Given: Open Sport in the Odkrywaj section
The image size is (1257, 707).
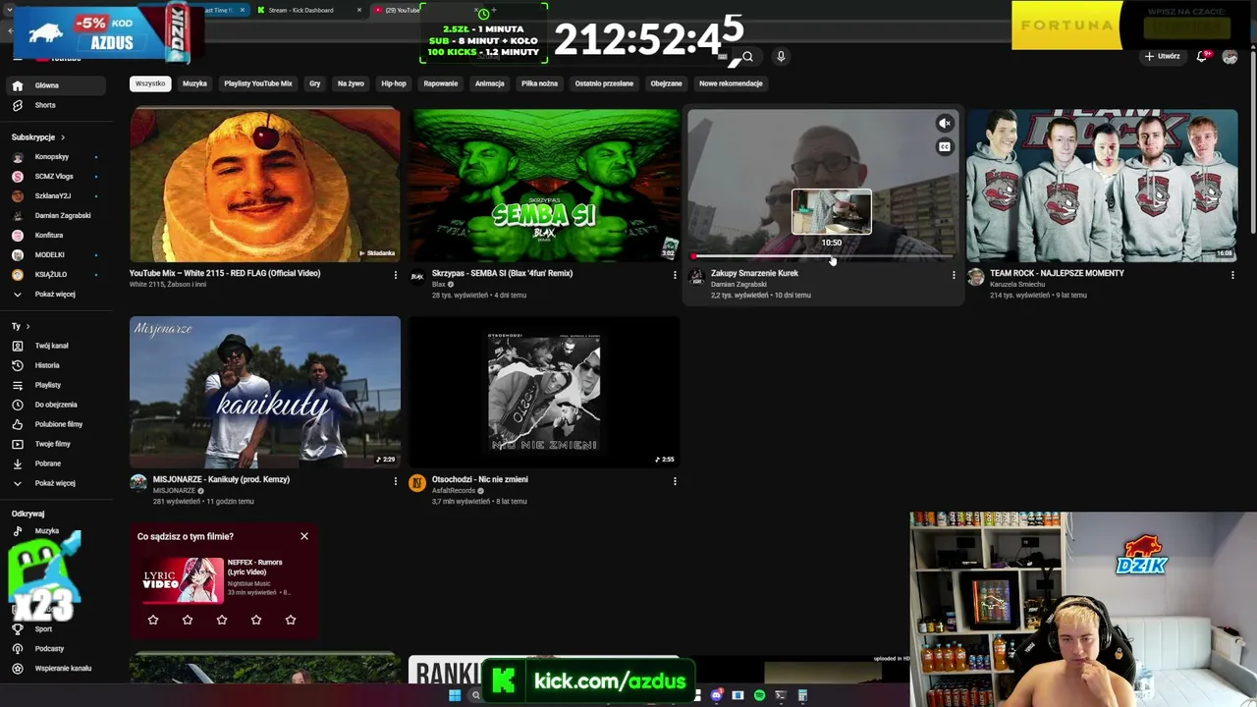Looking at the screenshot, I should [x=54, y=628].
